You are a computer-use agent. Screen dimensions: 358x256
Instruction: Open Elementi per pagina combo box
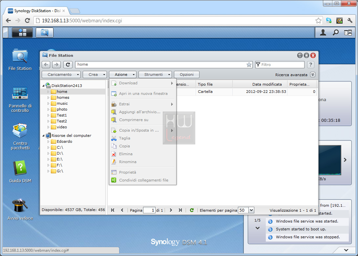251,210
